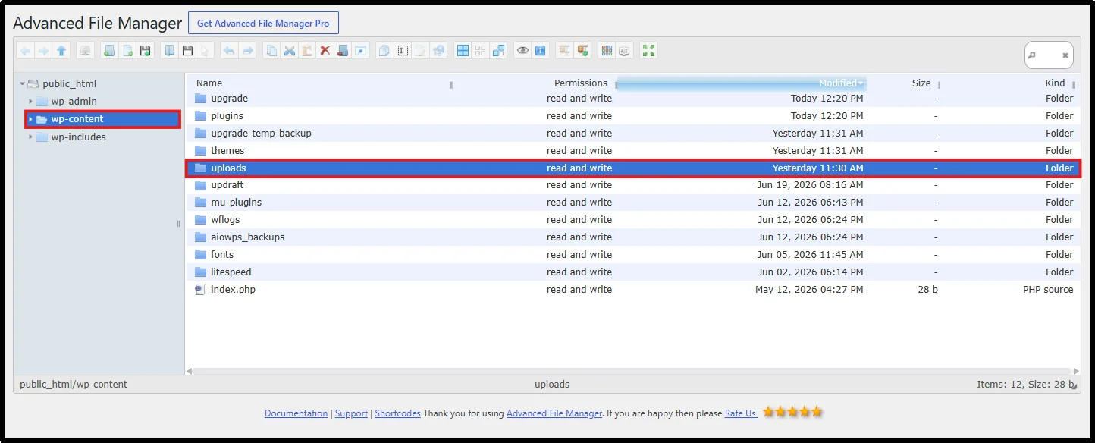Expand the wp-admin tree node
The height and width of the screenshot is (443, 1095).
(x=30, y=101)
